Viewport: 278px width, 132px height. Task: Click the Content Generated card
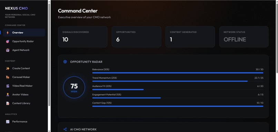(x=190, y=37)
